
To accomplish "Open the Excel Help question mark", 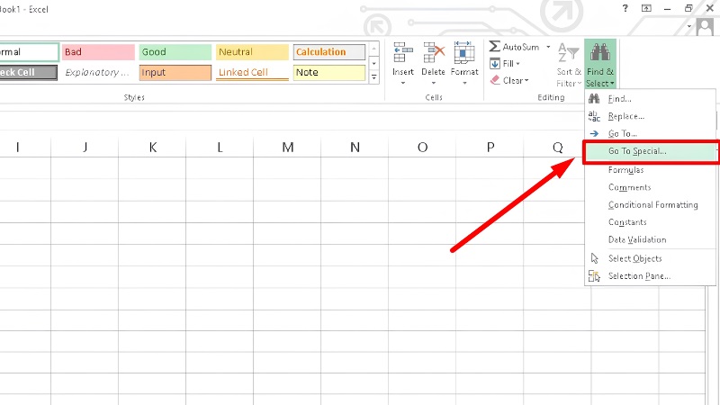I will tap(625, 8).
